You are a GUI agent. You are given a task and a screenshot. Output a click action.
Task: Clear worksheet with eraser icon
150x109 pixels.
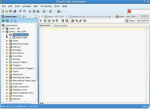[x=80, y=21]
